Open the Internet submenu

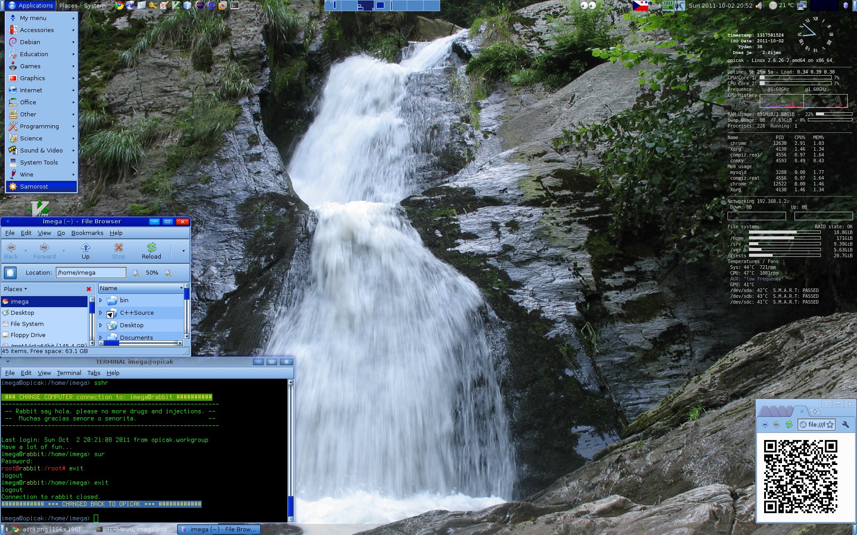coord(42,90)
